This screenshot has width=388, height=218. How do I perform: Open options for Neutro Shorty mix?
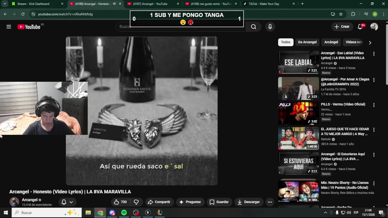click(374, 183)
